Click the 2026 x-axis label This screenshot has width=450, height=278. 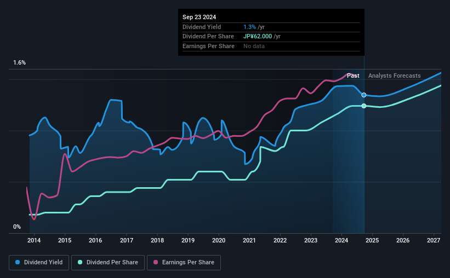tap(403, 240)
